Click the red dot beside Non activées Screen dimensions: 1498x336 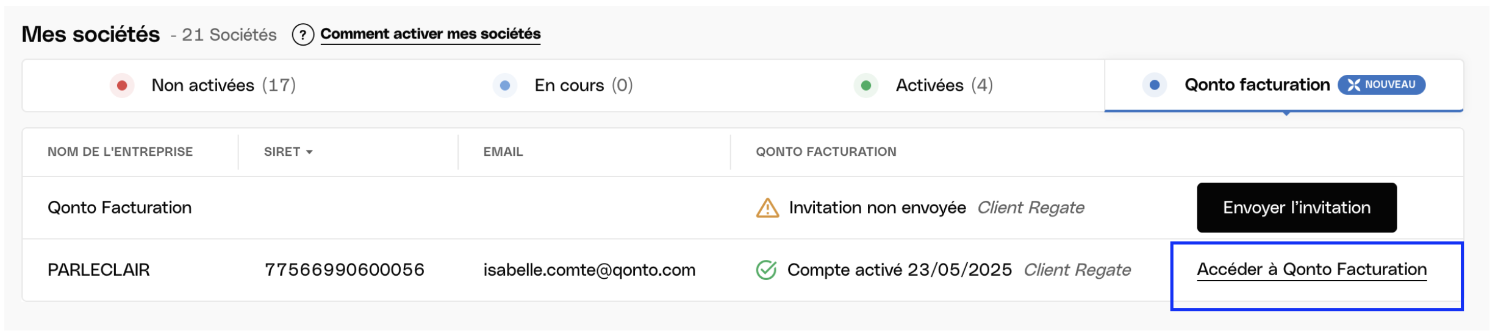pos(122,85)
